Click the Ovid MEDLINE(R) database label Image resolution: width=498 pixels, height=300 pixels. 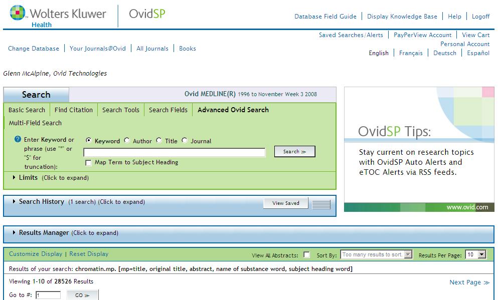210,94
